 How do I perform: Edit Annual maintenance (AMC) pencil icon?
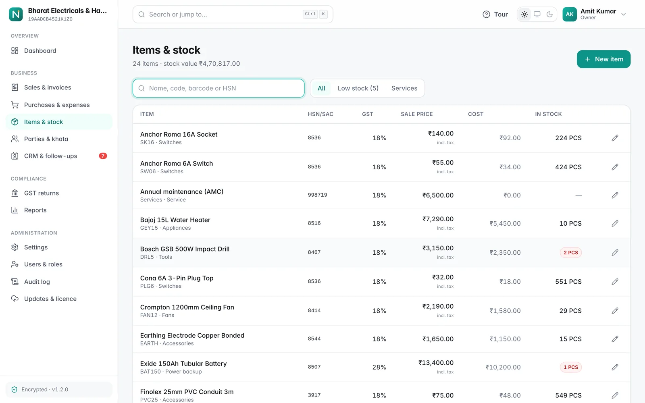tap(615, 195)
